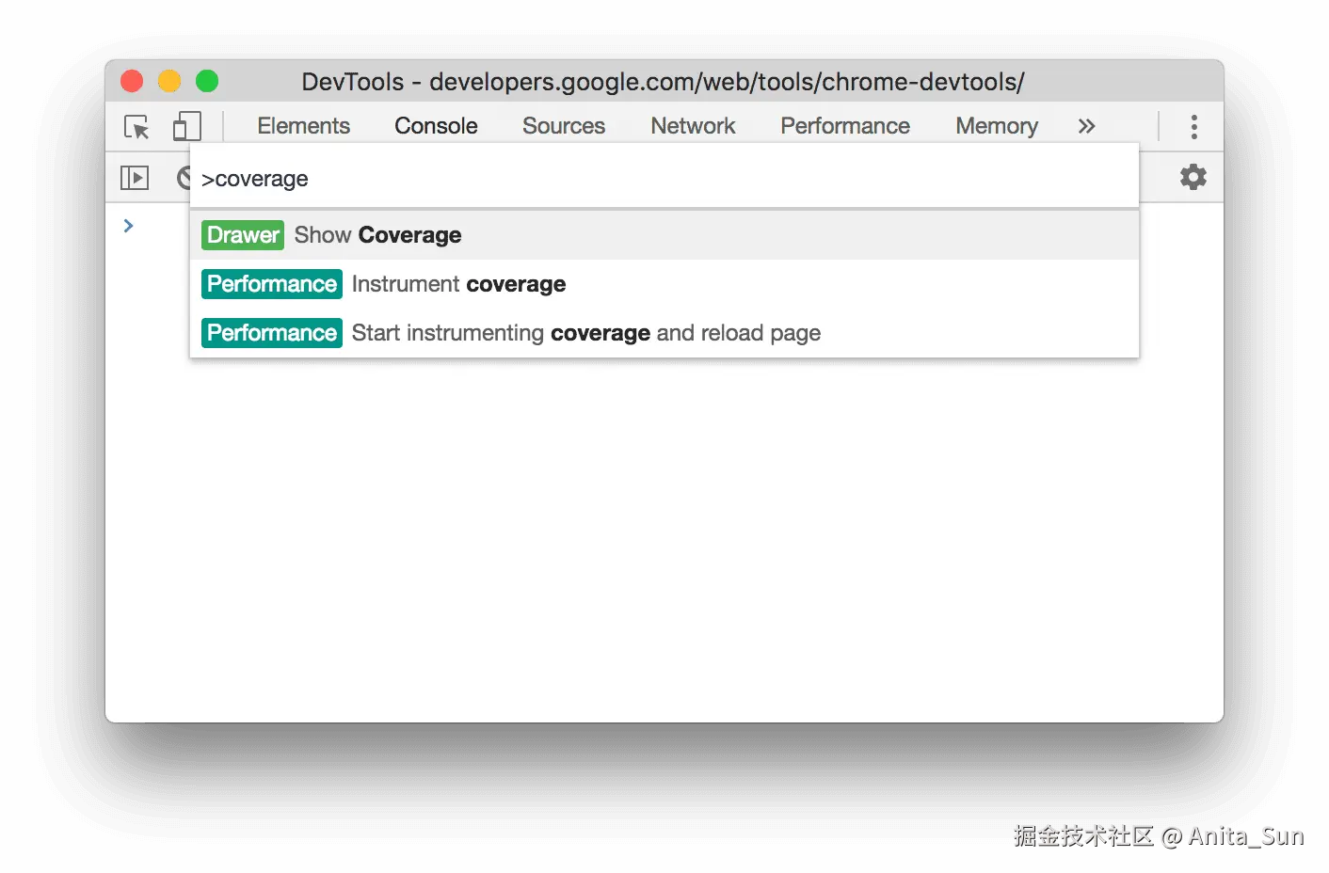Switch to the Console tab
Viewport: 1329px width, 873px height.
click(436, 126)
